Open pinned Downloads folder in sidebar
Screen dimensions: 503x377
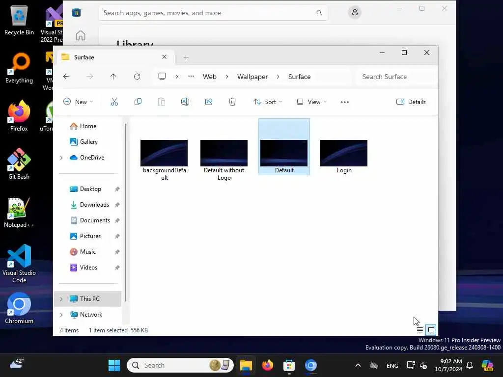(x=94, y=205)
